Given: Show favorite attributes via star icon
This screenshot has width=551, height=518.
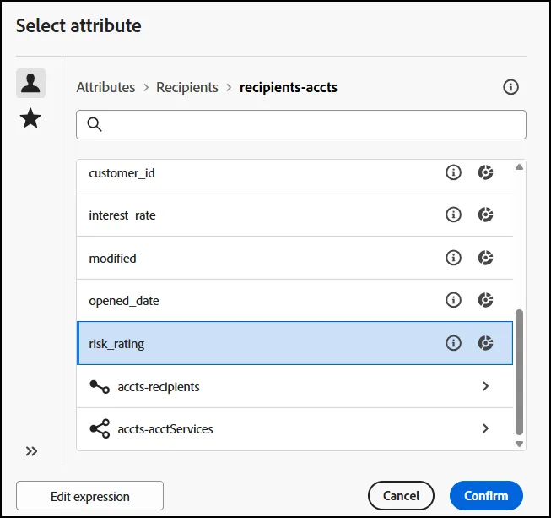Looking at the screenshot, I should pos(30,118).
